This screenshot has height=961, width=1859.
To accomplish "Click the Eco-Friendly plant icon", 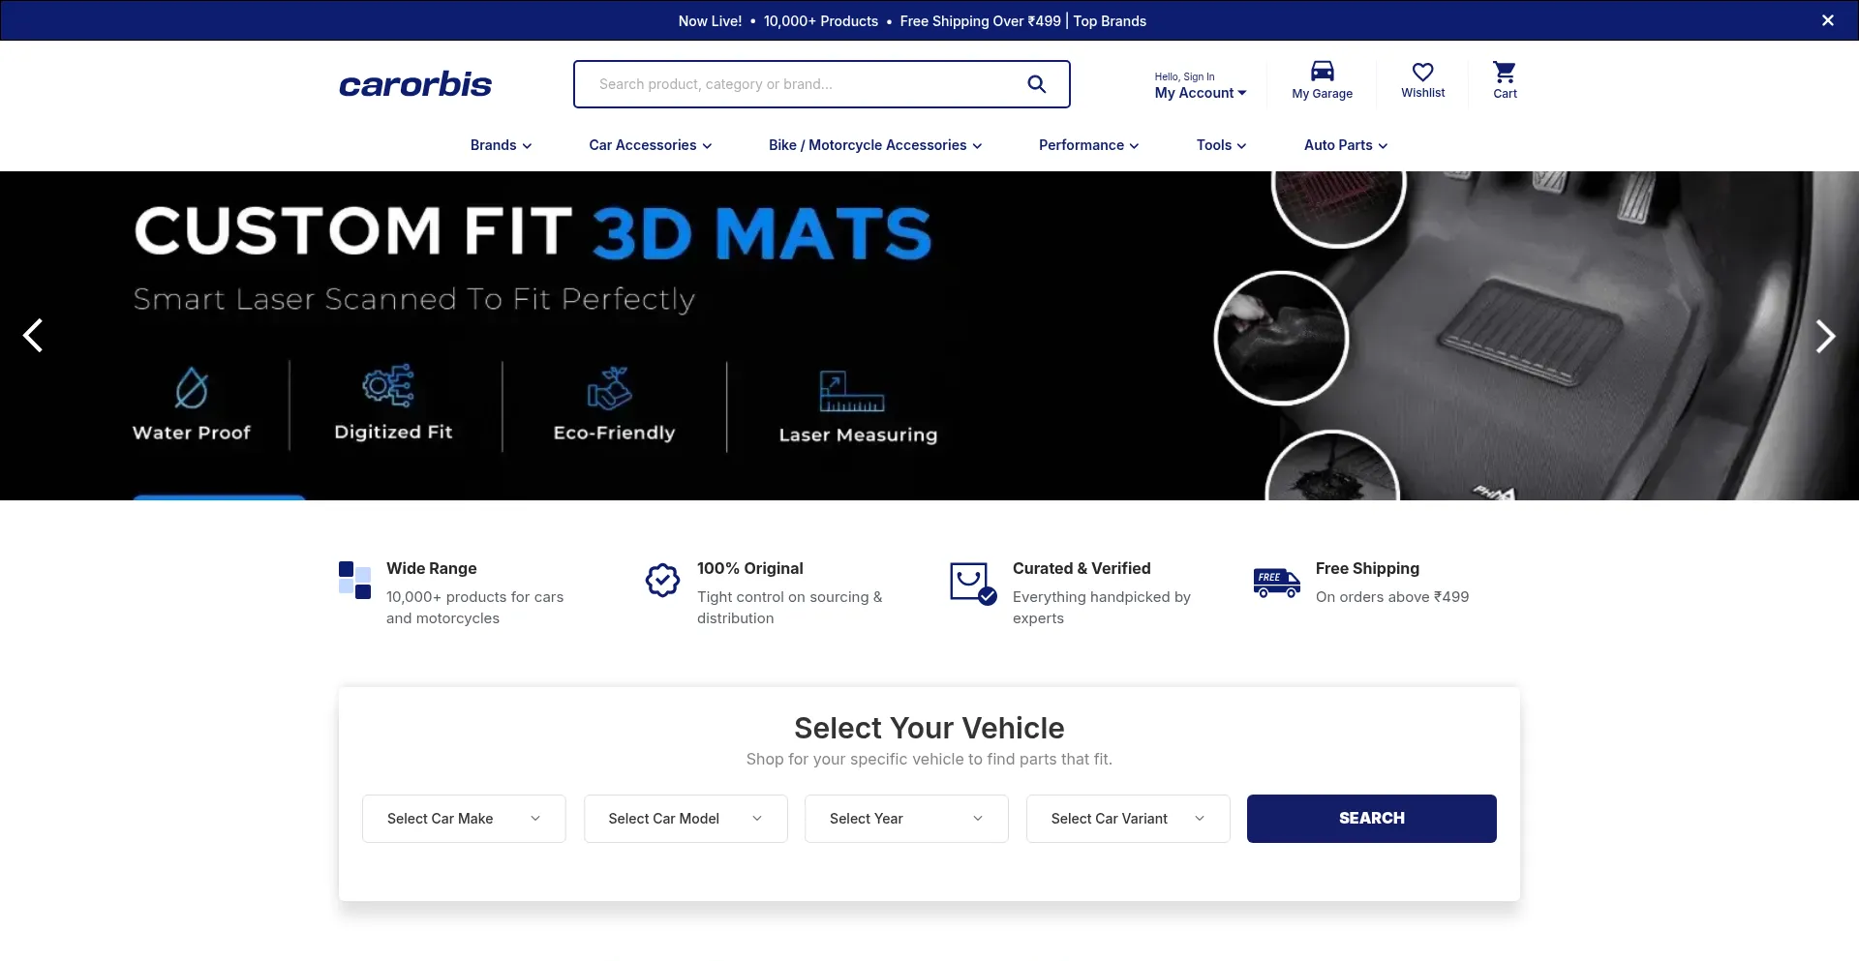I will 610,388.
